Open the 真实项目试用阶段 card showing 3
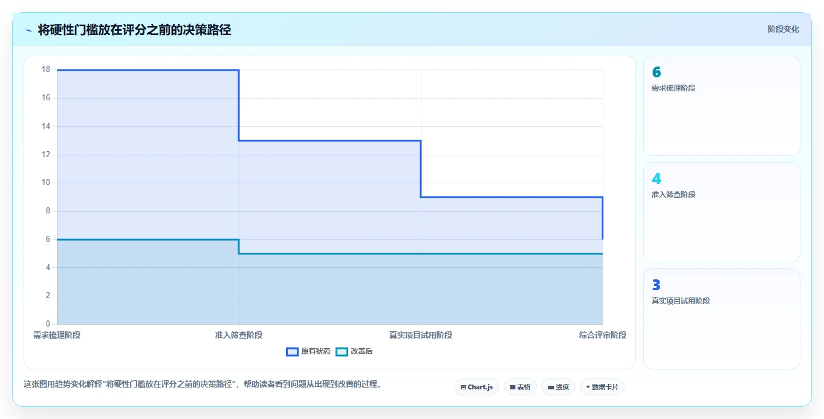The height and width of the screenshot is (419, 824). pos(722,319)
